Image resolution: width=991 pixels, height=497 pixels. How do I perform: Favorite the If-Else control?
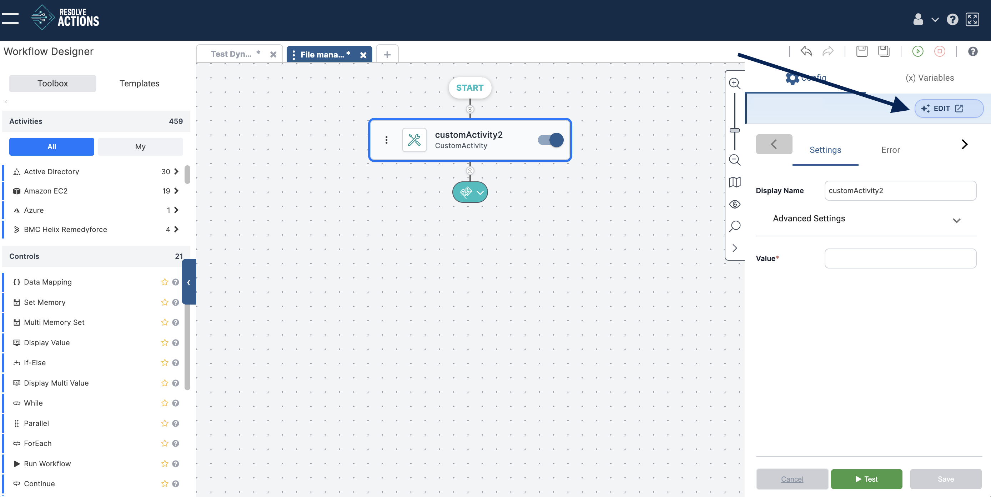coord(165,363)
